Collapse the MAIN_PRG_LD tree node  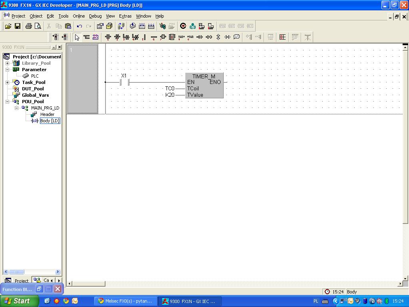click(16, 108)
